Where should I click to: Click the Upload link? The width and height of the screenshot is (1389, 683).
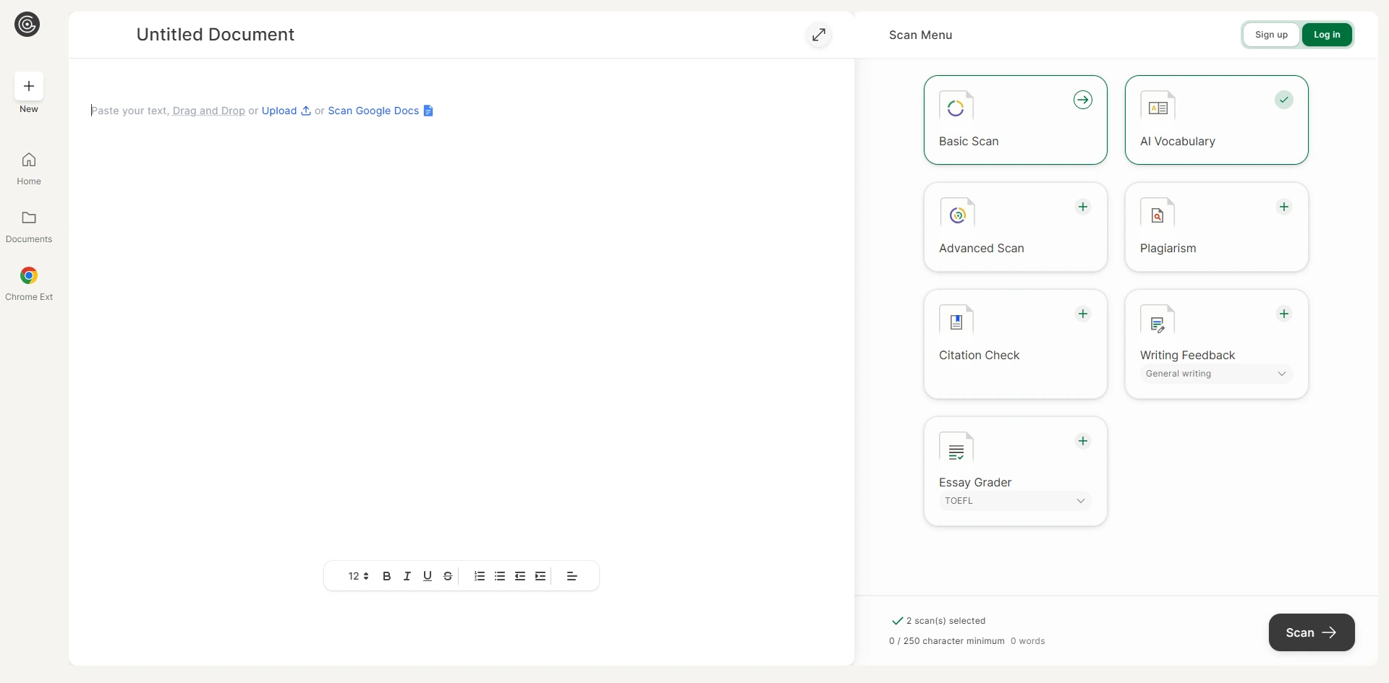tap(279, 111)
